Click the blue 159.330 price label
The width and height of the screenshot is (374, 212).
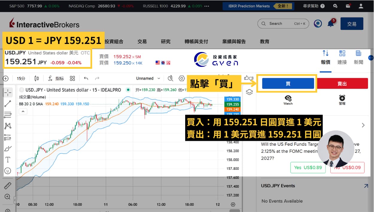click(x=232, y=99)
